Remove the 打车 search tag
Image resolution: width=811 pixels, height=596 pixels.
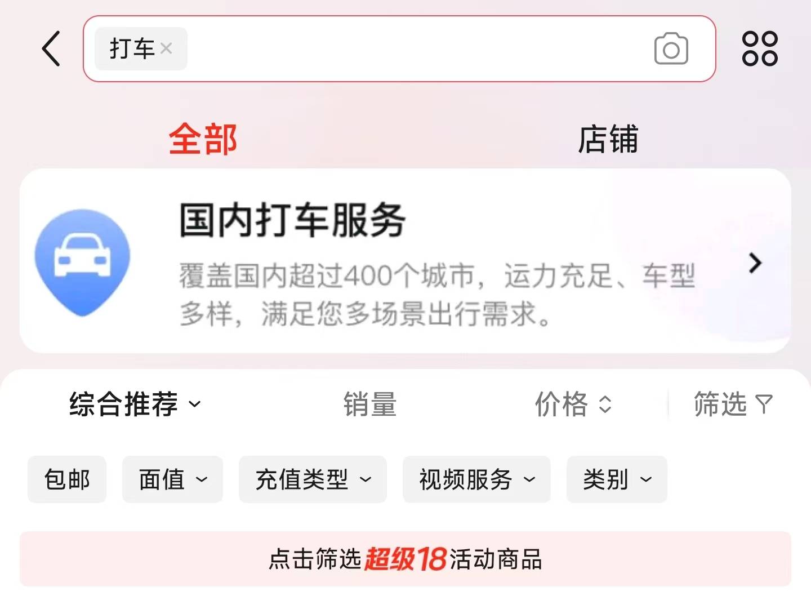(x=166, y=48)
